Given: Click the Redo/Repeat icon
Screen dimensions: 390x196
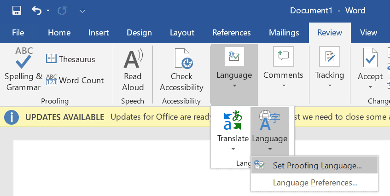Looking at the screenshot, I should [x=62, y=11].
